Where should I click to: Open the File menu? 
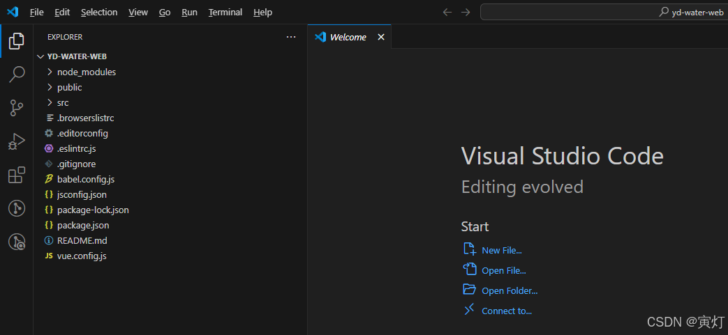(37, 13)
